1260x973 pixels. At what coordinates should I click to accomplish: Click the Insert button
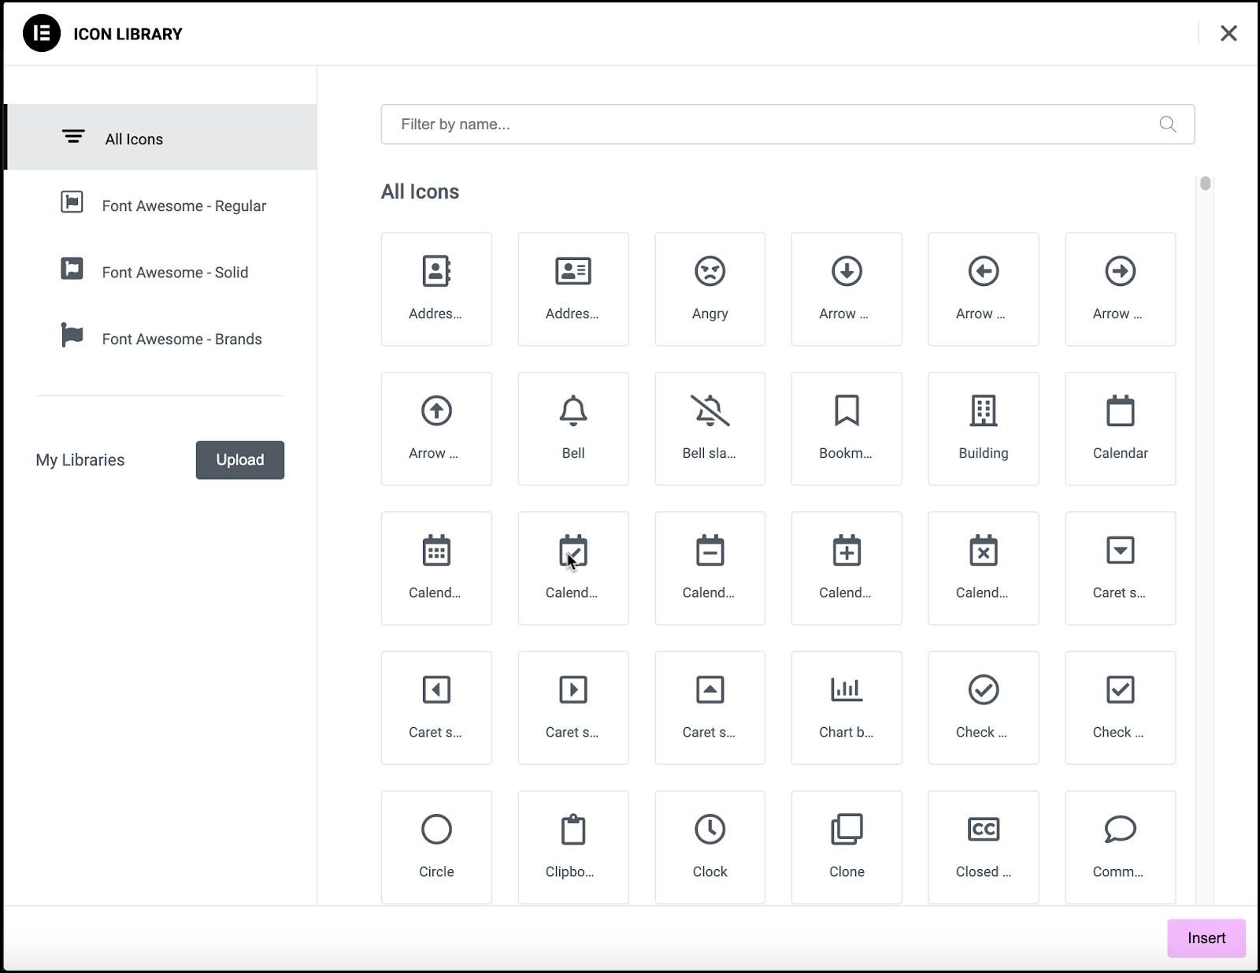point(1206,938)
